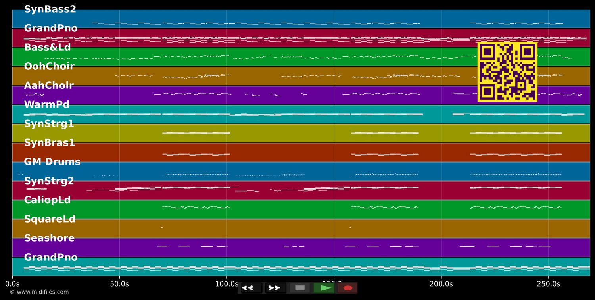Viewport: 595px width, 300px height.
Task: Select the OohChoir track label
Action: coord(49,66)
